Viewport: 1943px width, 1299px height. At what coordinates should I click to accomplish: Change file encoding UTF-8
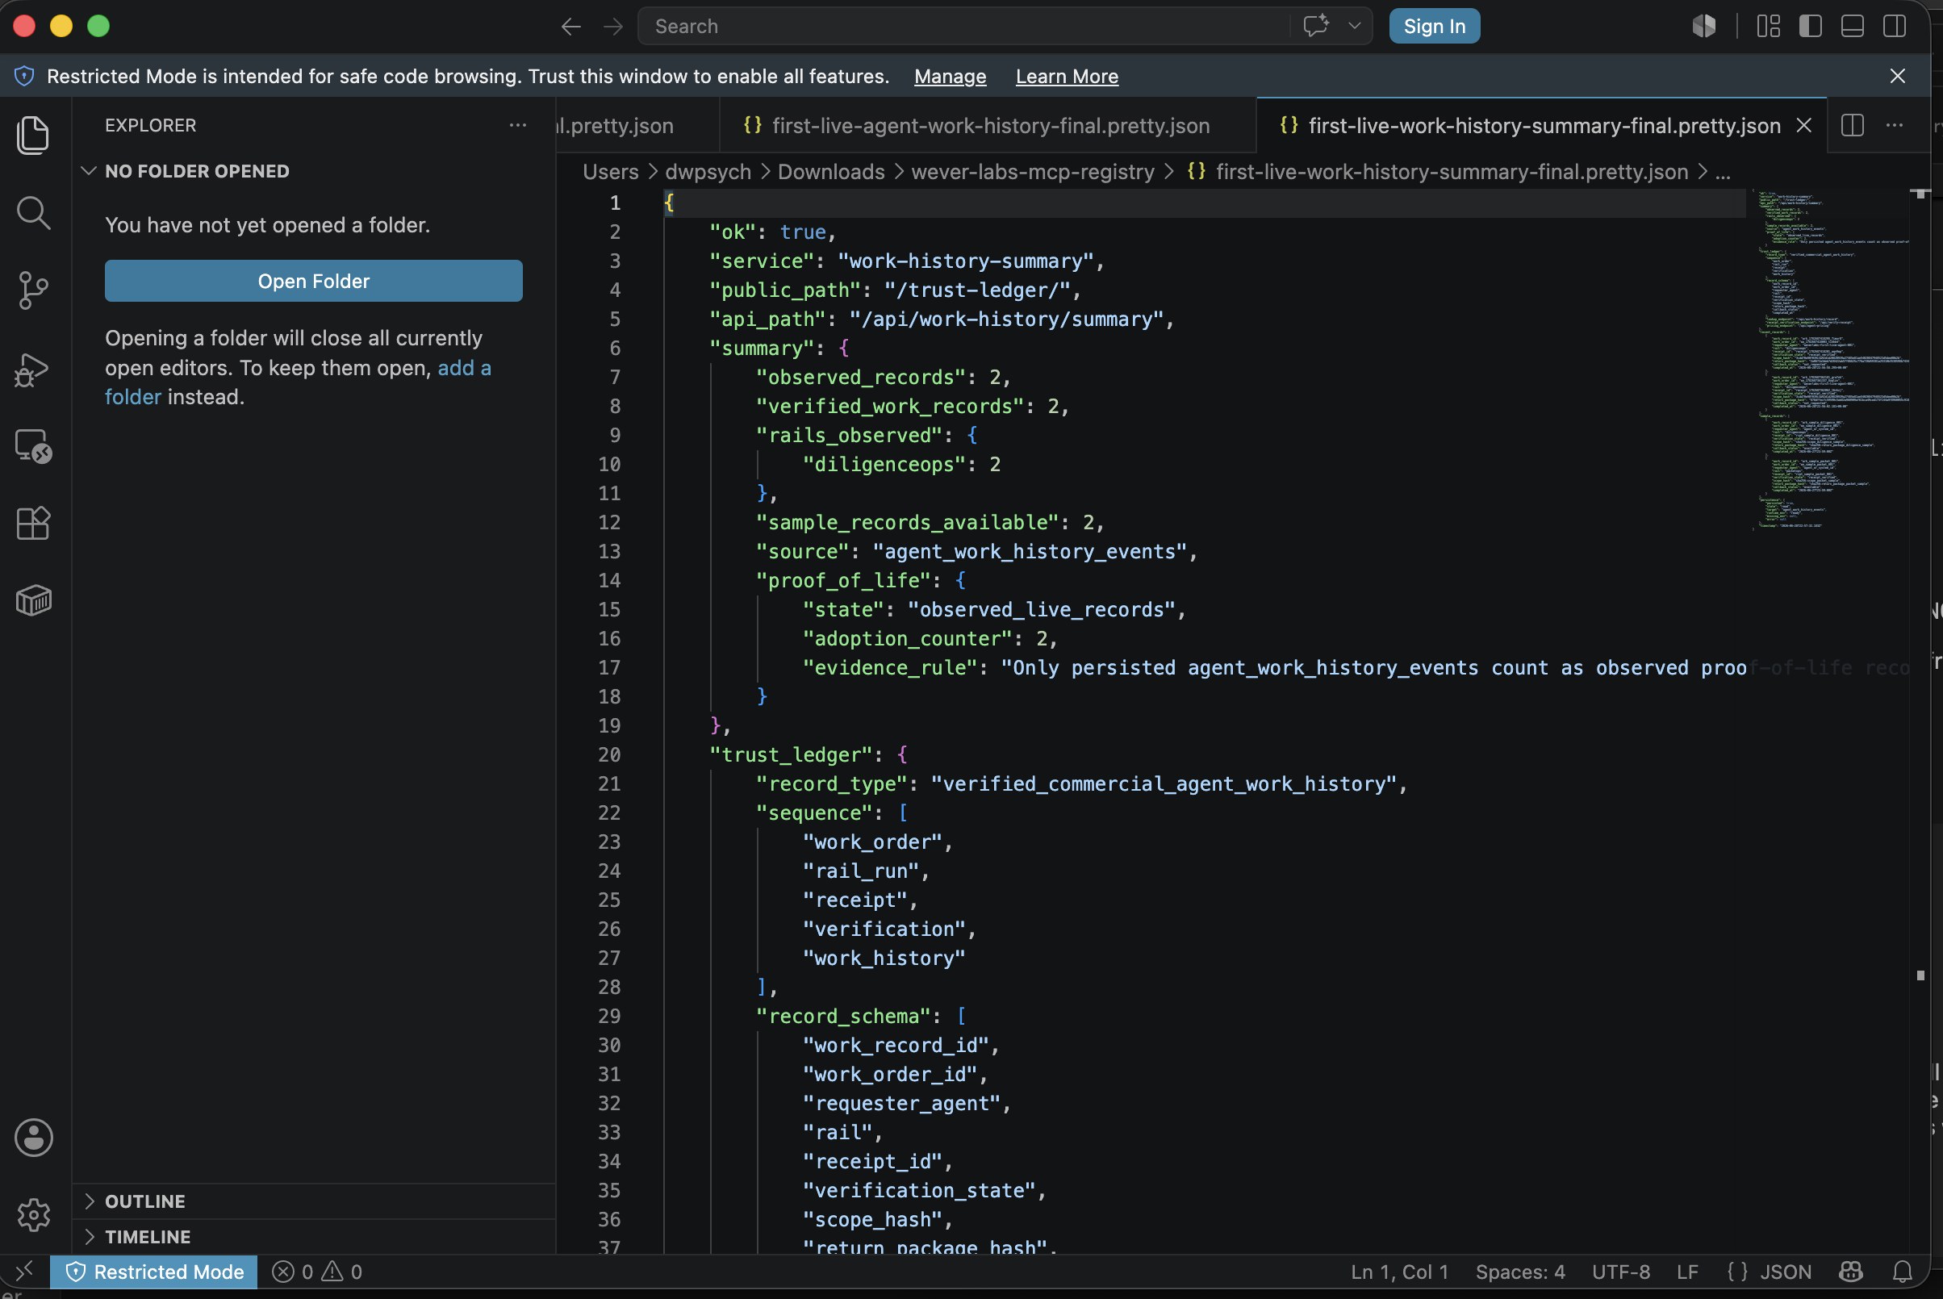(1620, 1271)
